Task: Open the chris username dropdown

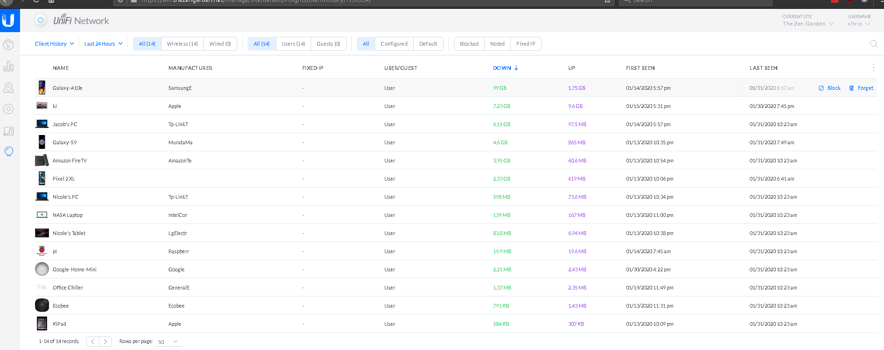Action: pyautogui.click(x=859, y=24)
